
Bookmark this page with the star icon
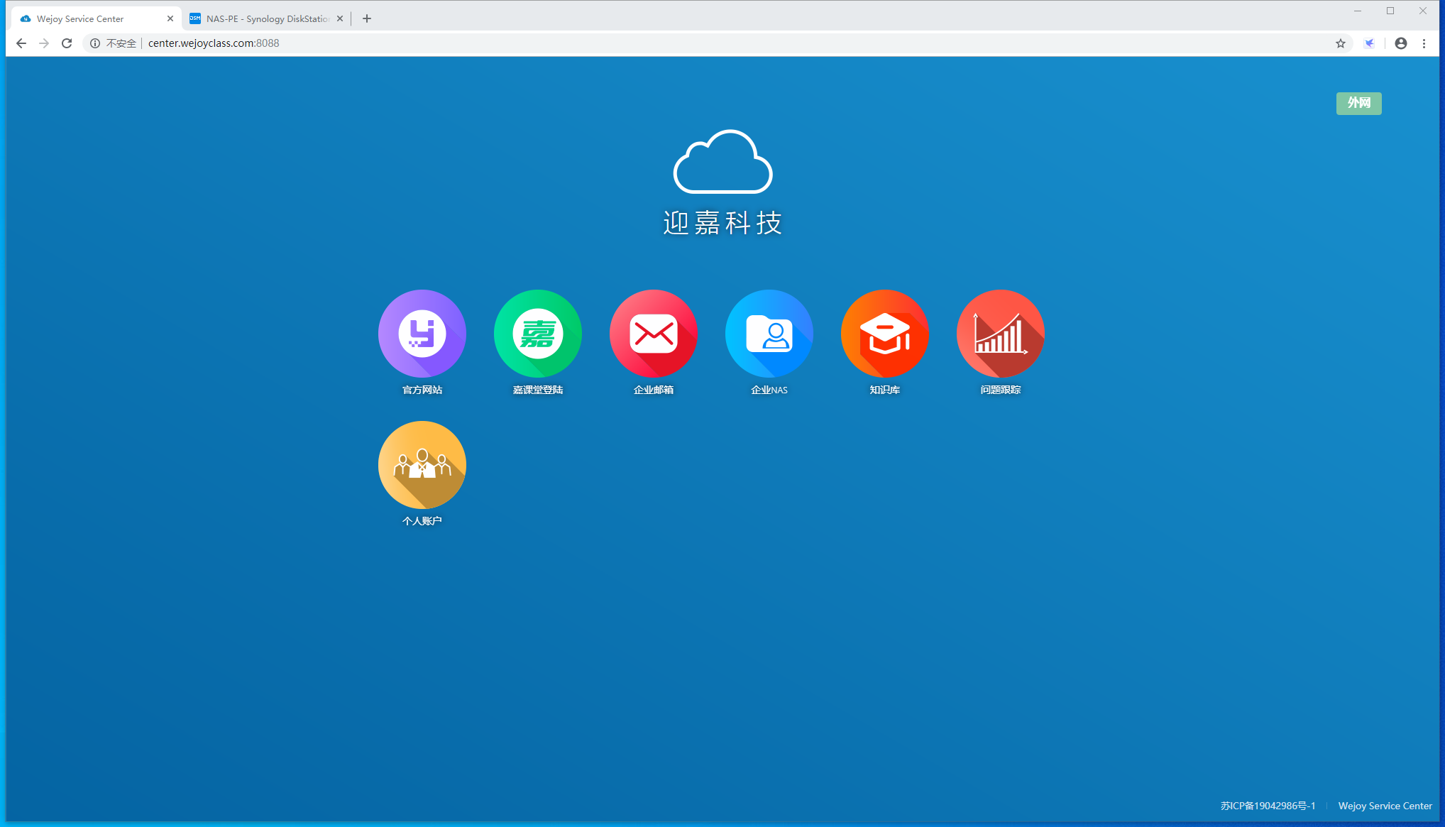1340,43
